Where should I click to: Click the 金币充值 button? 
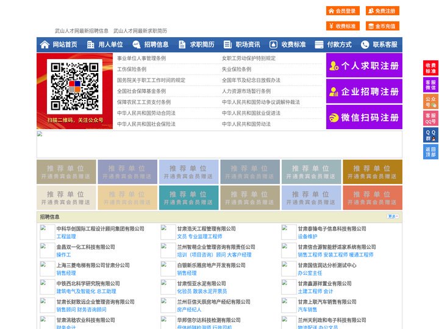(382, 26)
